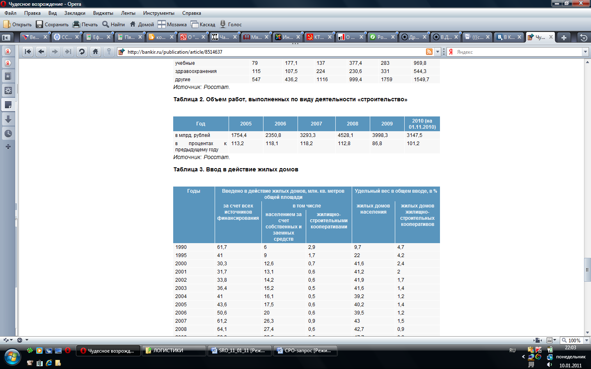591x369 pixels.
Task: Click the RU language indicator
Action: (x=512, y=351)
